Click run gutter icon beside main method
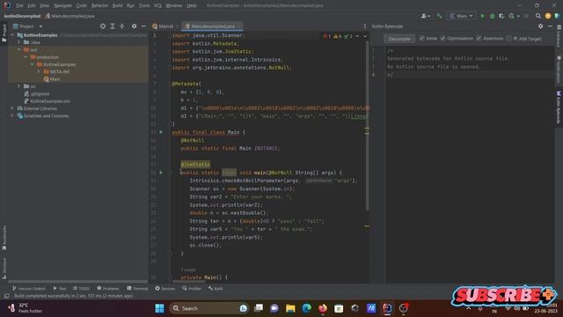 161,173
